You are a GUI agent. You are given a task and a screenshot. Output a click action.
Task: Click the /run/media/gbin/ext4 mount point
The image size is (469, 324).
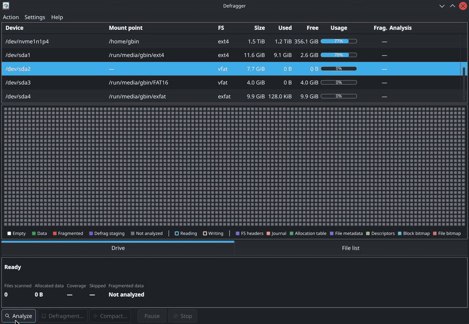(x=136, y=55)
